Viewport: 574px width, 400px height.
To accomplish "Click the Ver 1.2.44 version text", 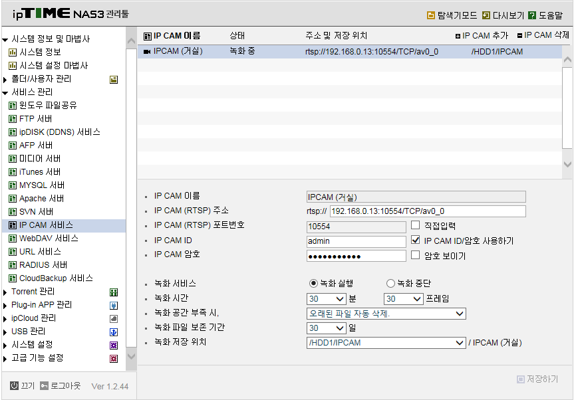I will click(x=110, y=387).
